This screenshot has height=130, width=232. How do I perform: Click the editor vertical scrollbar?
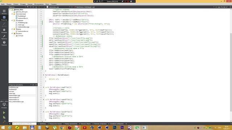pyautogui.click(x=231, y=72)
